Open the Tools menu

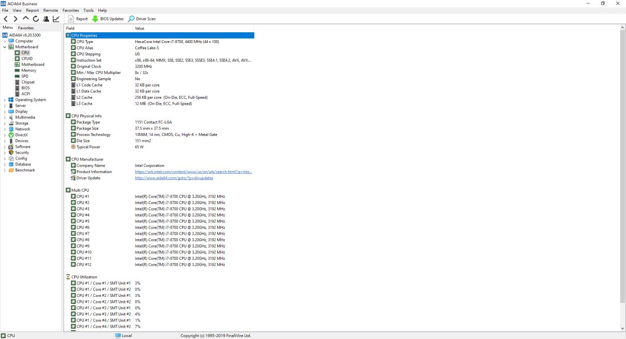89,10
